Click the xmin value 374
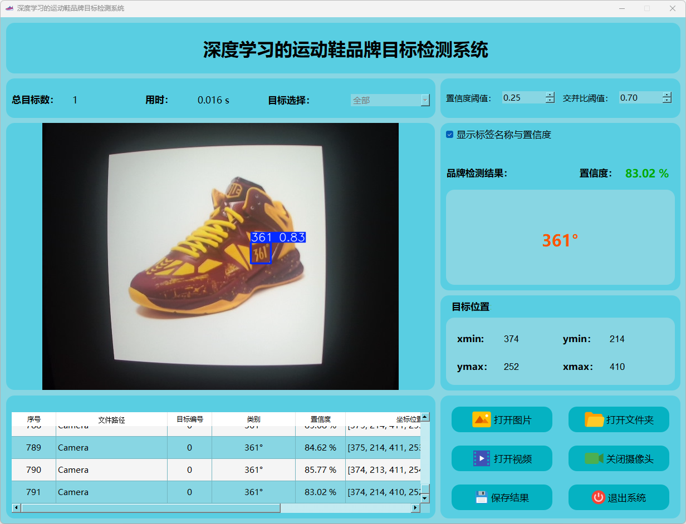Screen dimensions: 686x524 (x=511, y=339)
